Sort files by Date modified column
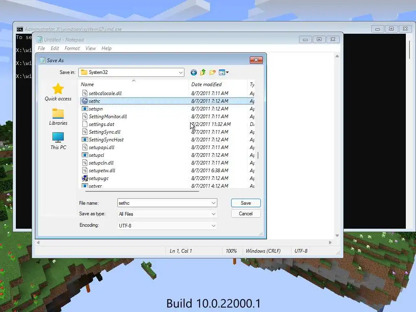The image size is (416, 312). 218,84
